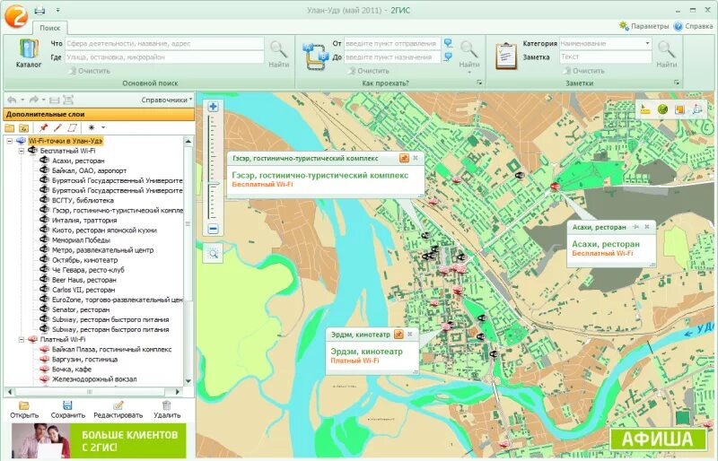Select Мемориал Победы tree item
The width and height of the screenshot is (718, 461).
coord(81,240)
